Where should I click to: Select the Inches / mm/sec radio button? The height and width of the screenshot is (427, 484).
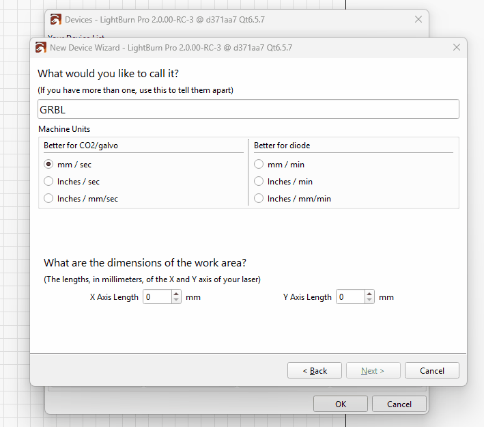coord(48,198)
